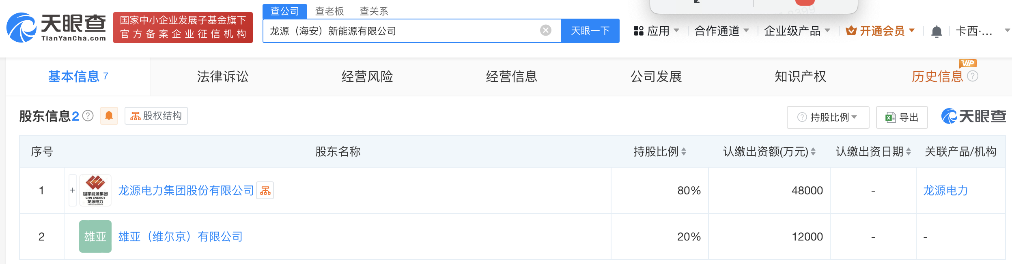Sort by 认缴出资日期 column
1012x264 pixels.
909,152
